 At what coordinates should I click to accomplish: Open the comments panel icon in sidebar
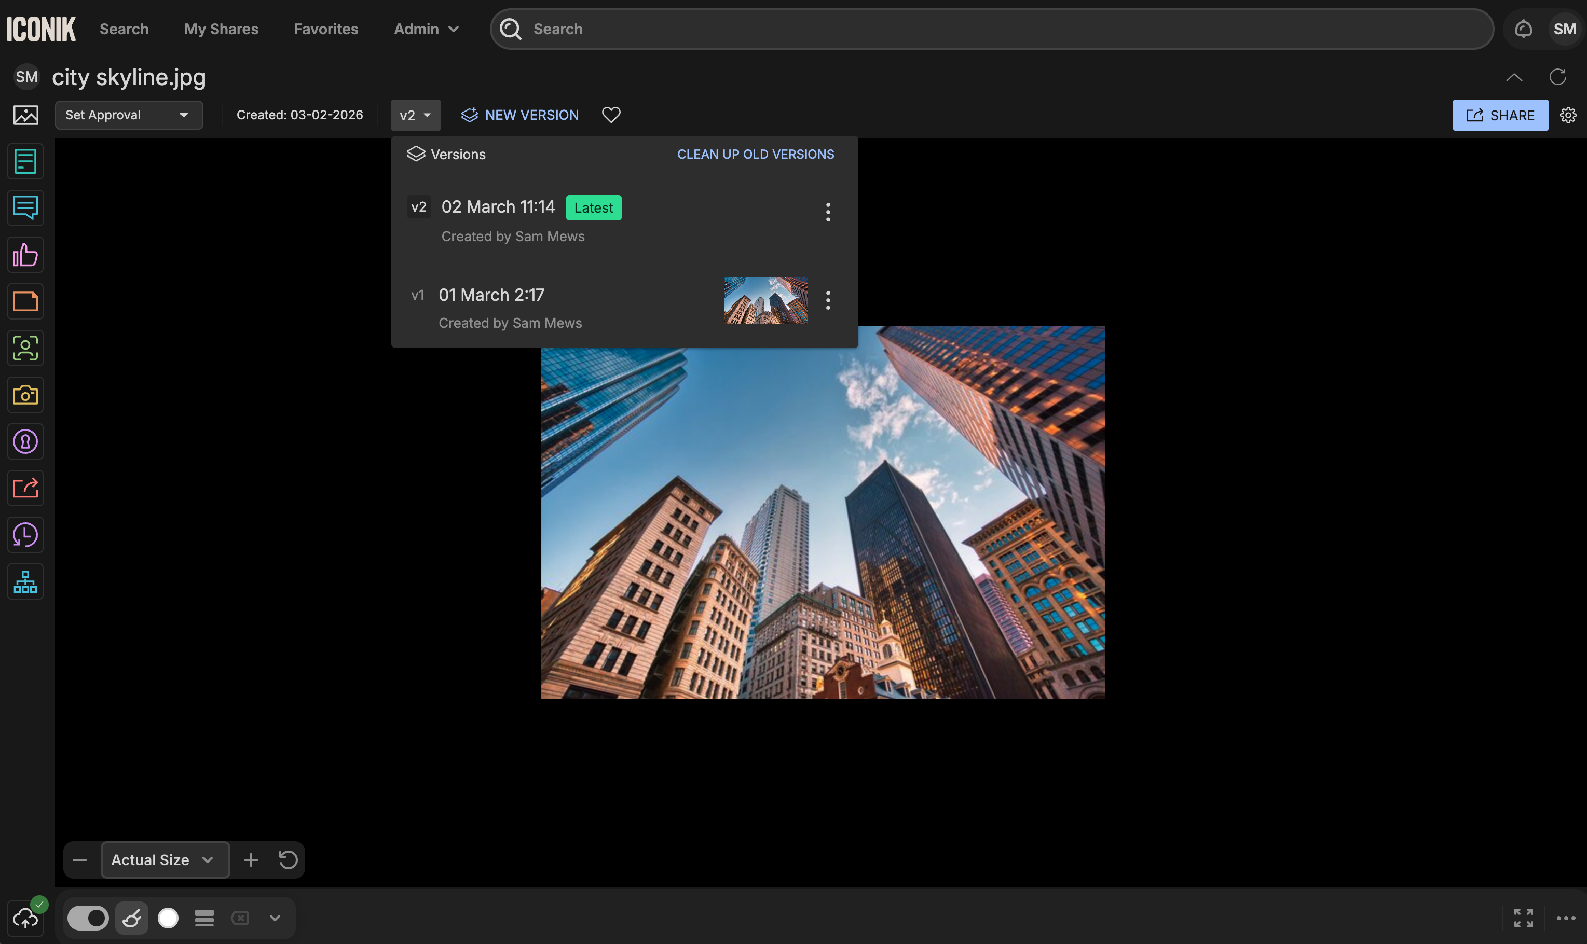25,208
